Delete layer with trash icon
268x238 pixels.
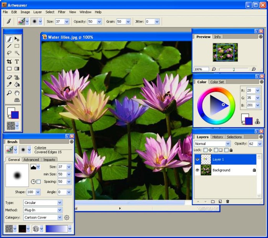[228, 201]
